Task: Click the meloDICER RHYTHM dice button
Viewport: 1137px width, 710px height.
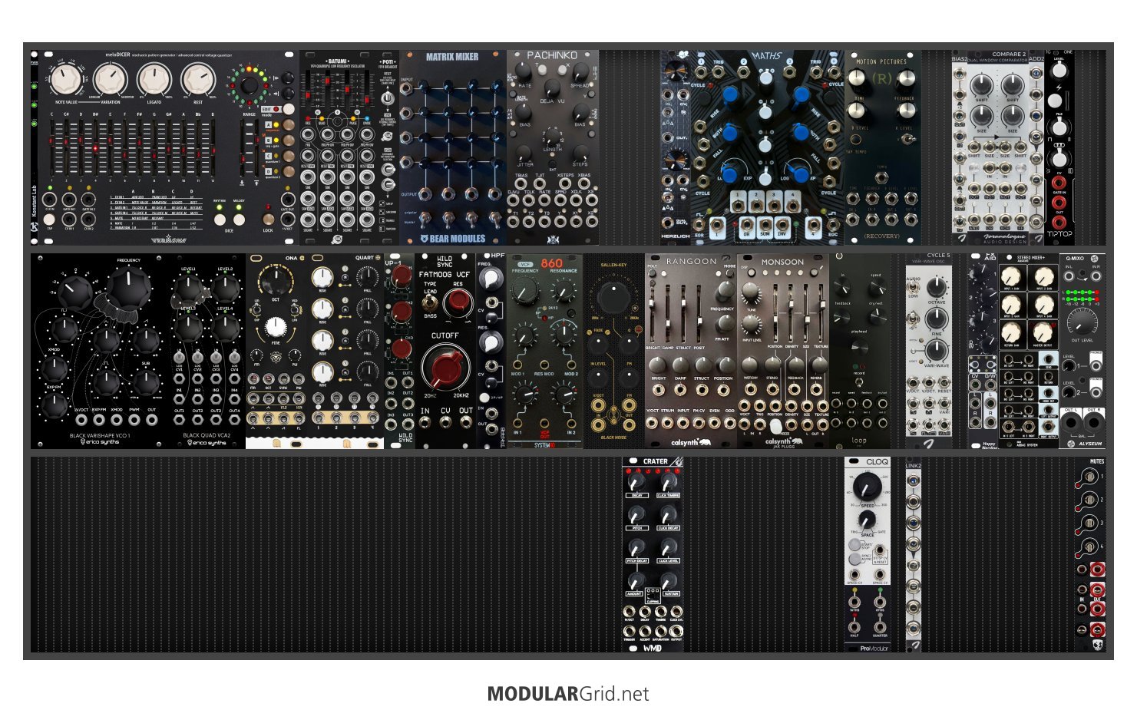Action: (x=220, y=219)
